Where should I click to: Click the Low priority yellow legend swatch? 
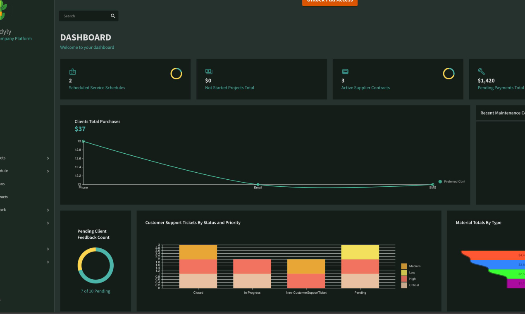coord(404,273)
